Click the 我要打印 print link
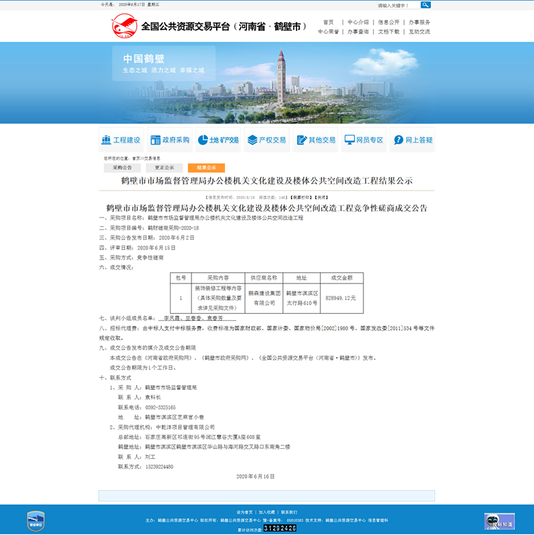534x535 pixels. tap(301, 197)
